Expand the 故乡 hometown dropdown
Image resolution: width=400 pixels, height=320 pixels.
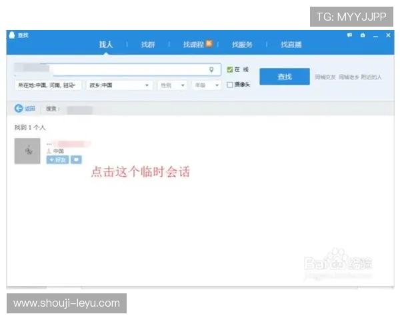tap(119, 85)
